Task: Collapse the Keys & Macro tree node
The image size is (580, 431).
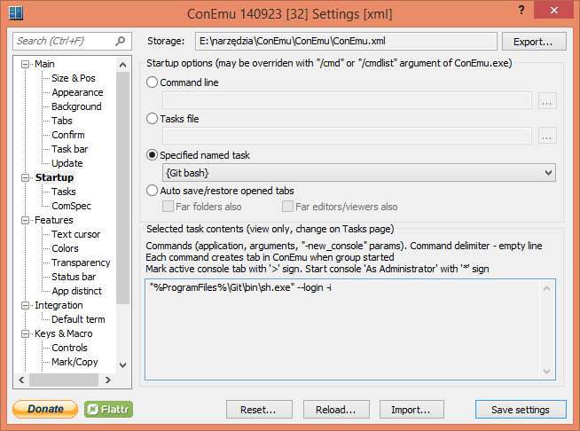Action: (x=25, y=333)
